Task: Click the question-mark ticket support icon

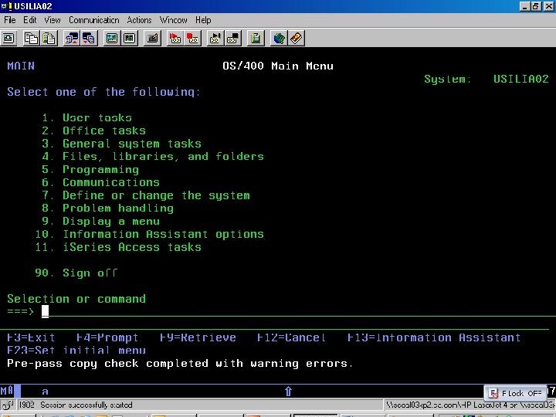Action: 296,38
